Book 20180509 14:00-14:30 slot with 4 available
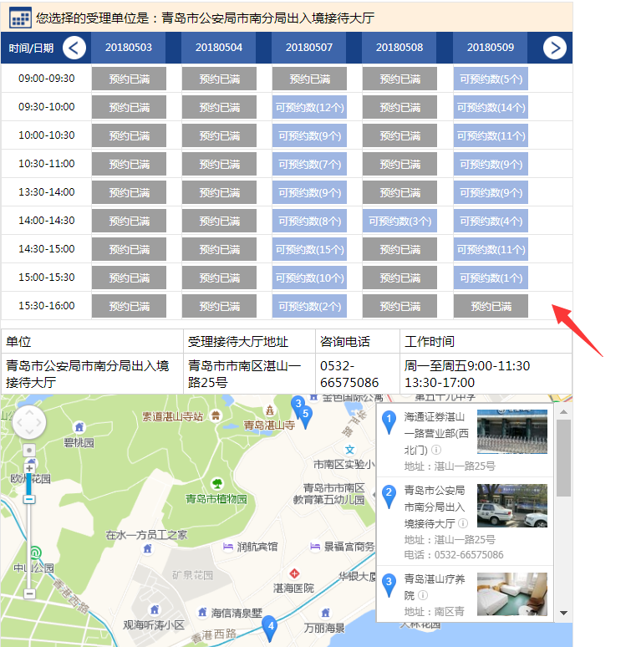The width and height of the screenshot is (631, 647). point(491,222)
